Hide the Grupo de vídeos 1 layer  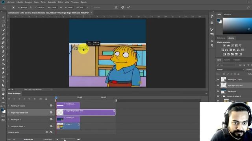click(218, 96)
